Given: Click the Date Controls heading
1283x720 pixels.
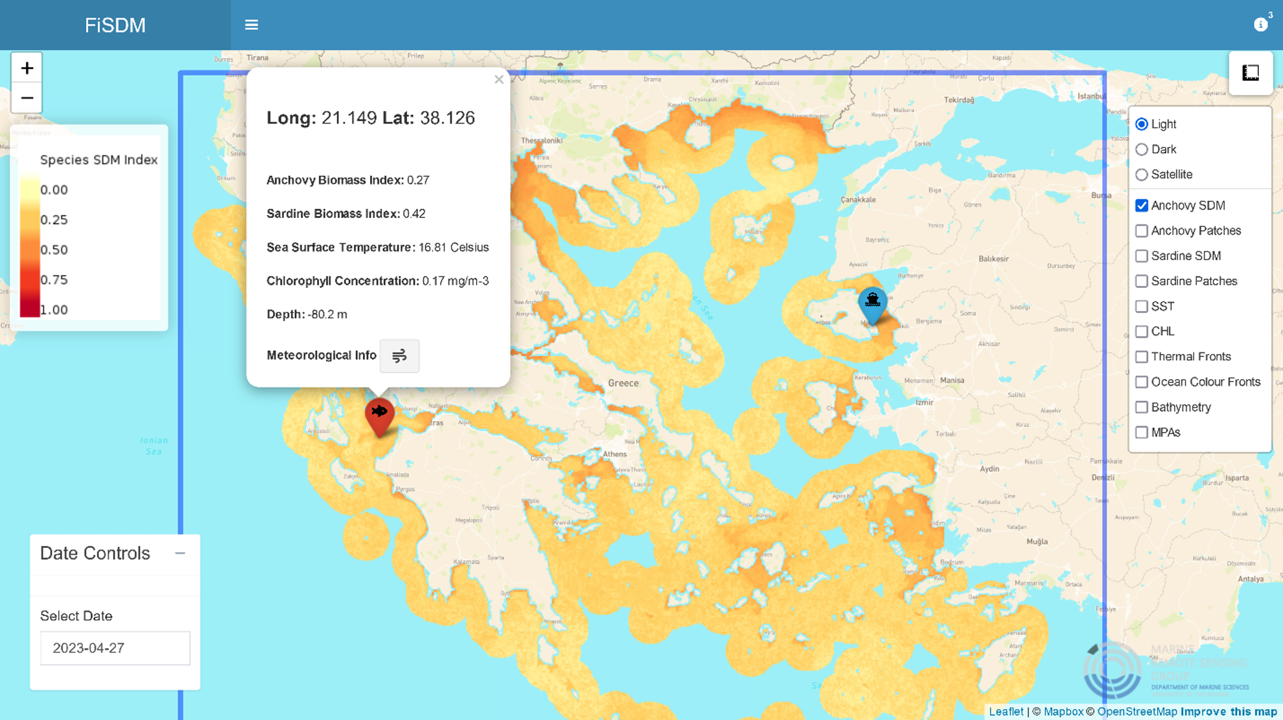Looking at the screenshot, I should pyautogui.click(x=95, y=553).
